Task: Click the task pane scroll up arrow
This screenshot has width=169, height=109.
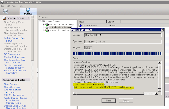Action: tap(32, 17)
